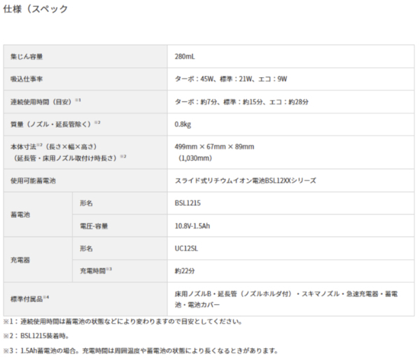
Task: Click the (延長管・床用ノズル取付け時長さ) sublabel
Action: pos(69,158)
